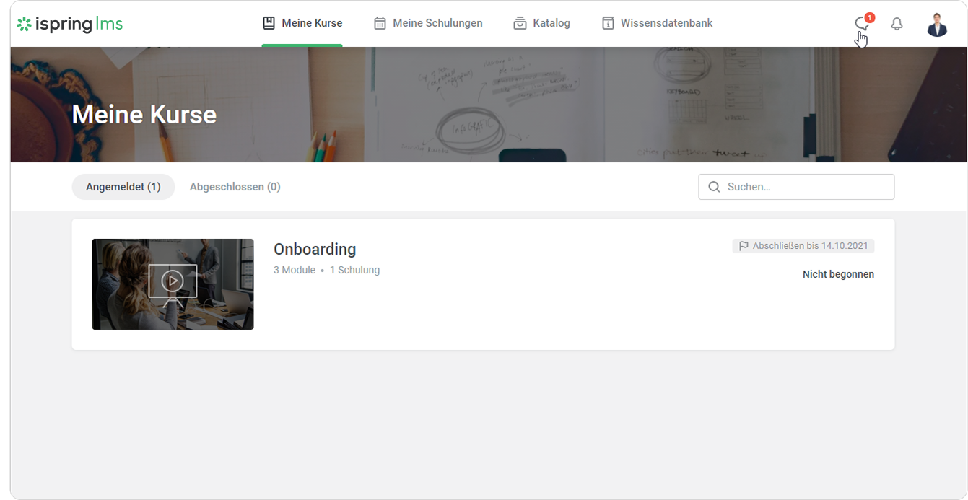
Task: Open the user profile avatar
Action: [937, 24]
